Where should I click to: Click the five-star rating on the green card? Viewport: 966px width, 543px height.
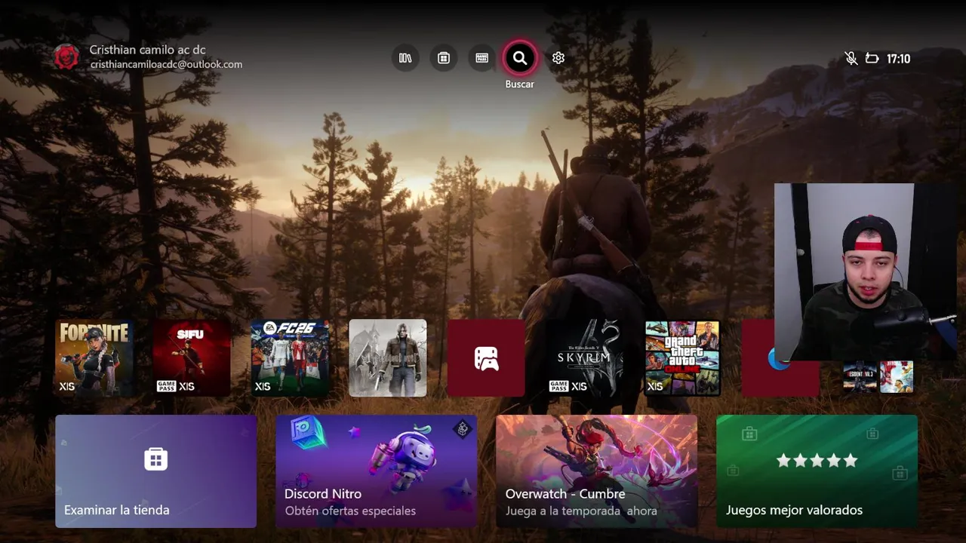[817, 460]
